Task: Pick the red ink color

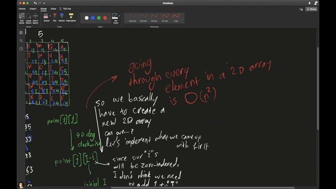Action: (105, 18)
